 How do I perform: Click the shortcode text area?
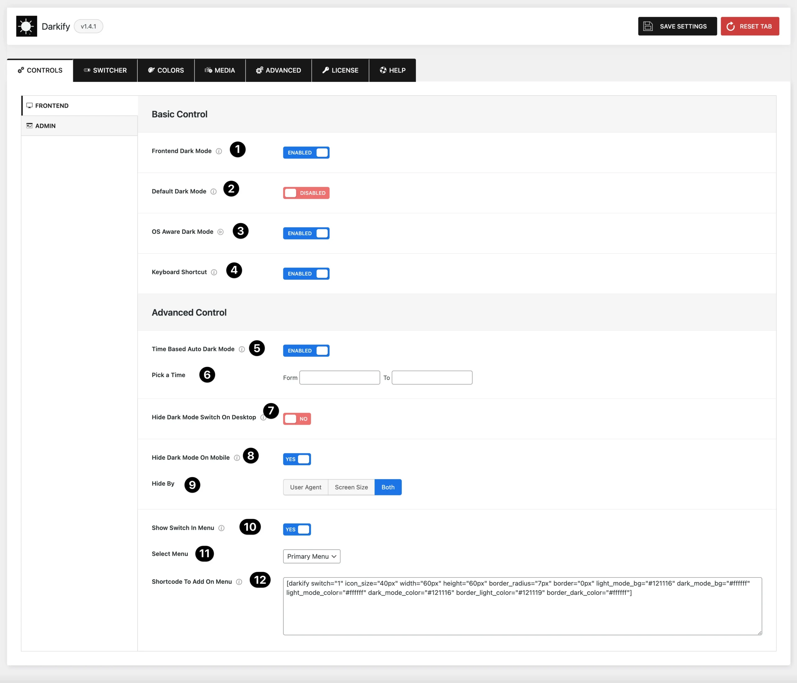point(522,606)
